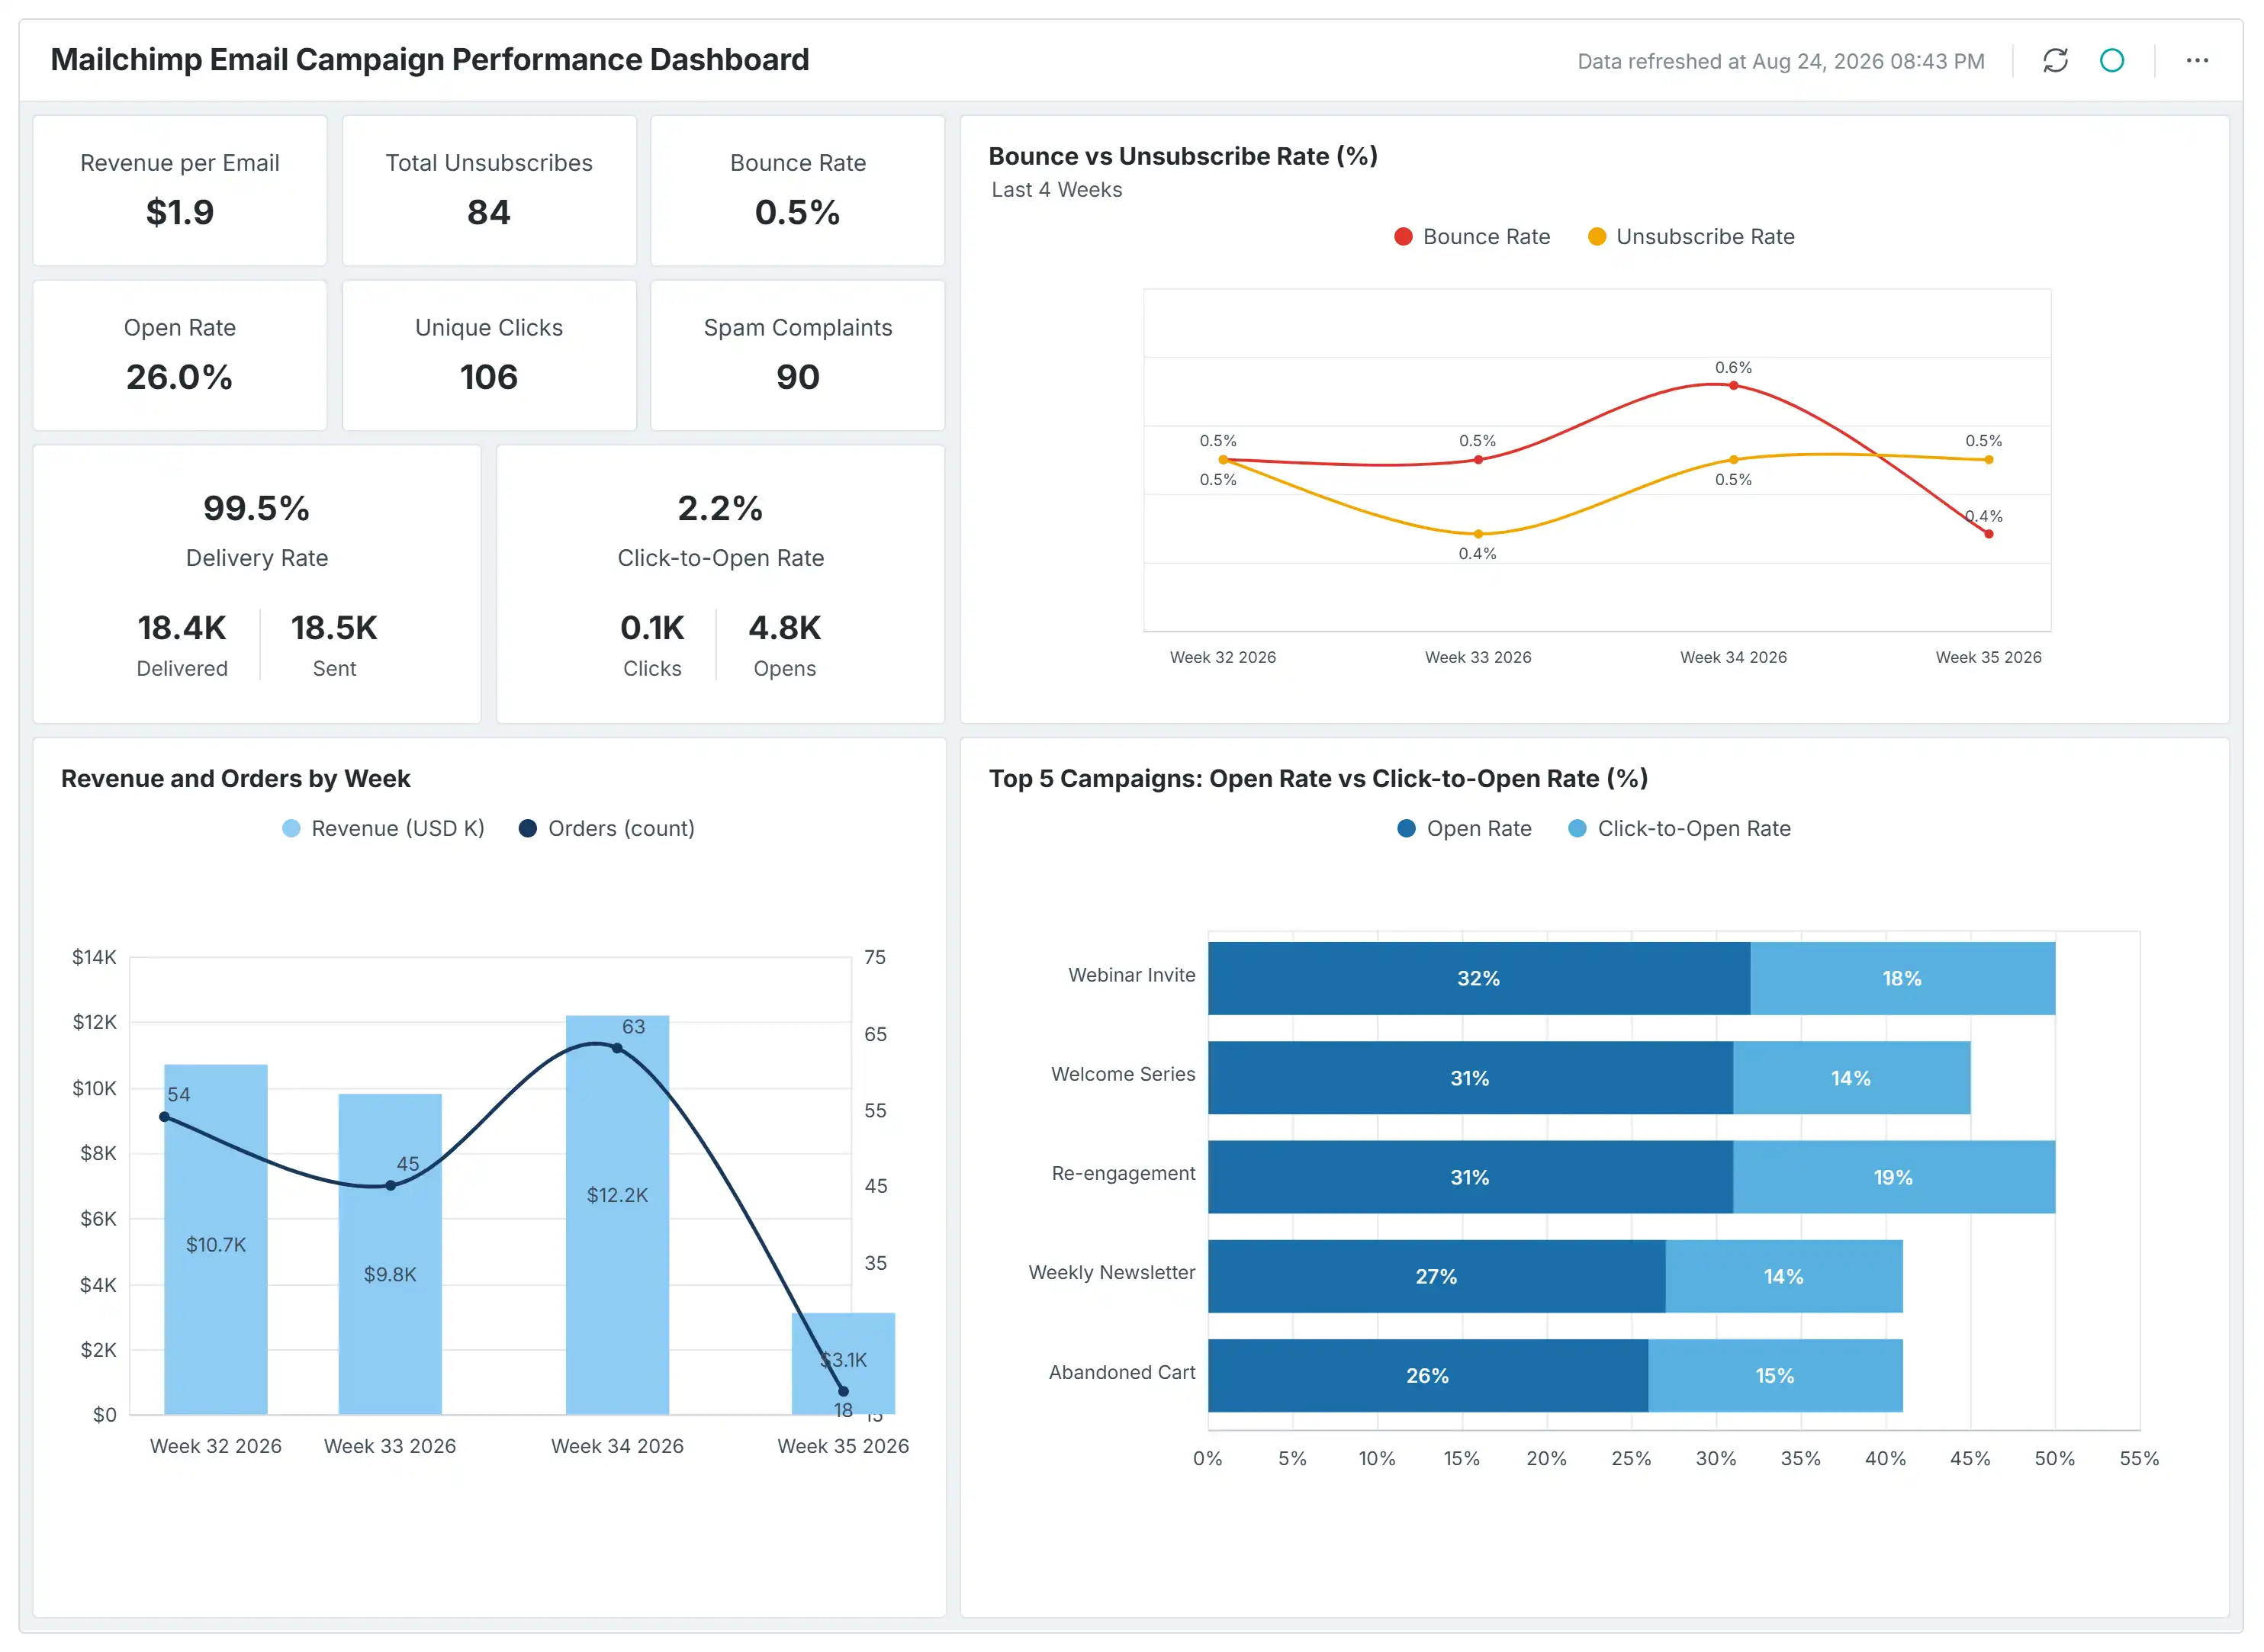Click the 0.1K Clicks figure

click(652, 628)
